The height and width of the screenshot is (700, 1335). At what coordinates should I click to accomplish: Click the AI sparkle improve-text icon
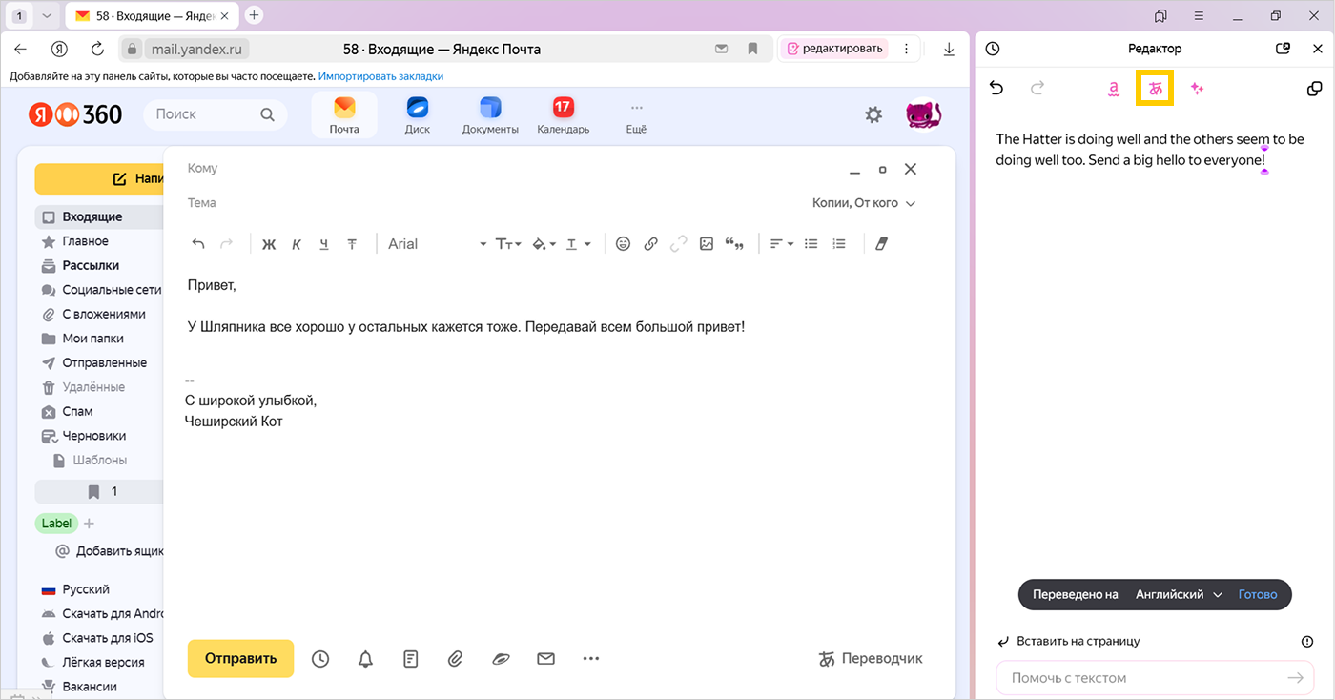(x=1198, y=89)
